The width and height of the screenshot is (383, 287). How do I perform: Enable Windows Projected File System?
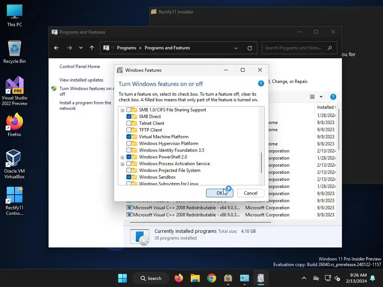129,170
